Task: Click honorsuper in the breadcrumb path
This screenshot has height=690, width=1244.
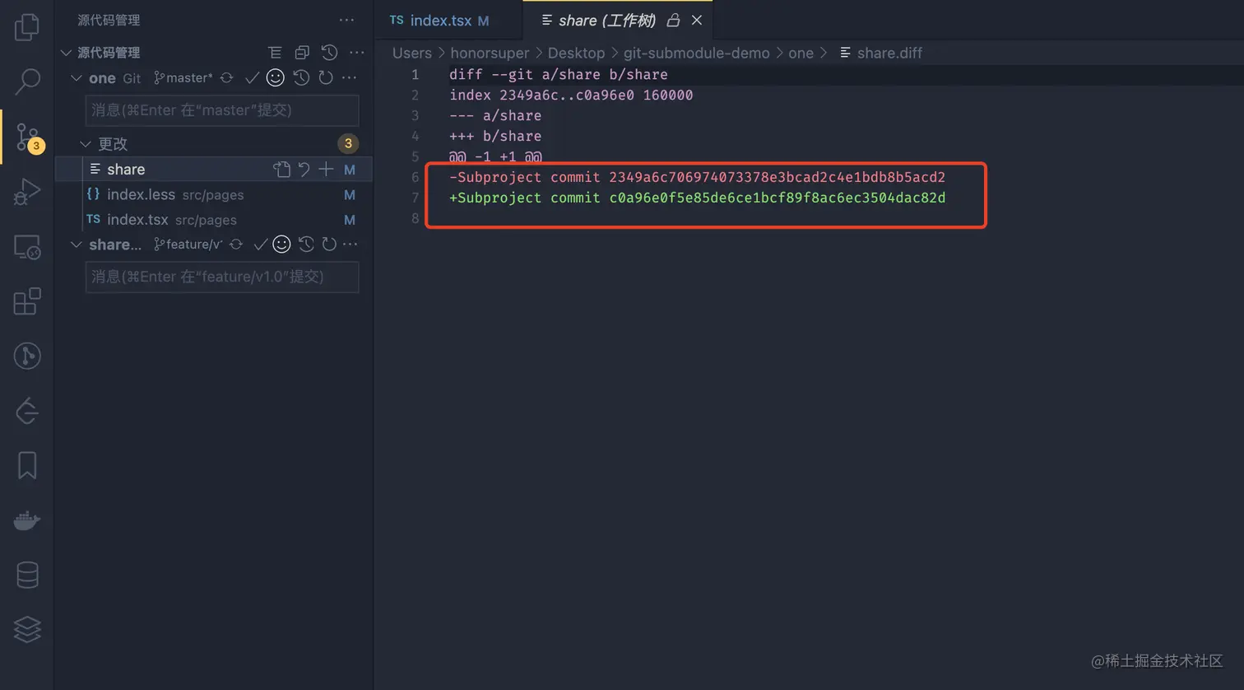Action: (x=490, y=54)
